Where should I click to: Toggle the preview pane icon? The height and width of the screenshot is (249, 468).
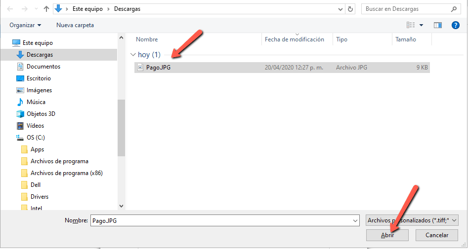[438, 25]
